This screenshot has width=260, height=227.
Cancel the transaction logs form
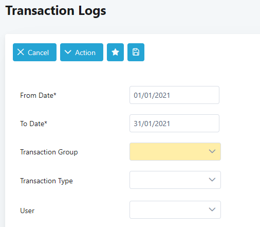[34, 52]
